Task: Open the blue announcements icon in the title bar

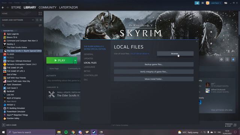Action: pyautogui.click(x=197, y=3)
